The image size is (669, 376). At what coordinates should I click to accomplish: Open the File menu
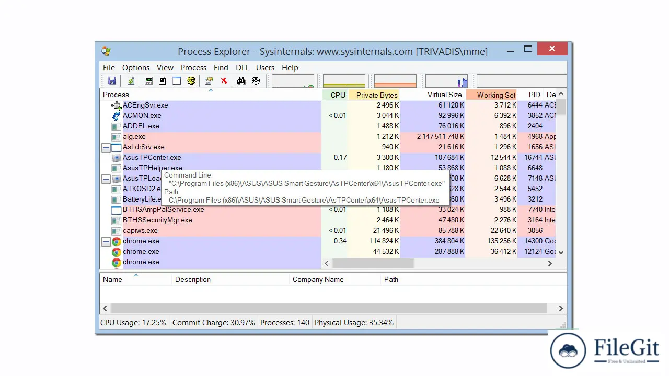109,68
